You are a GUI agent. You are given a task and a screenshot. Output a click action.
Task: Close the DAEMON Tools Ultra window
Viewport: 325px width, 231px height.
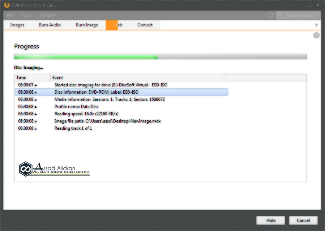click(318, 5)
